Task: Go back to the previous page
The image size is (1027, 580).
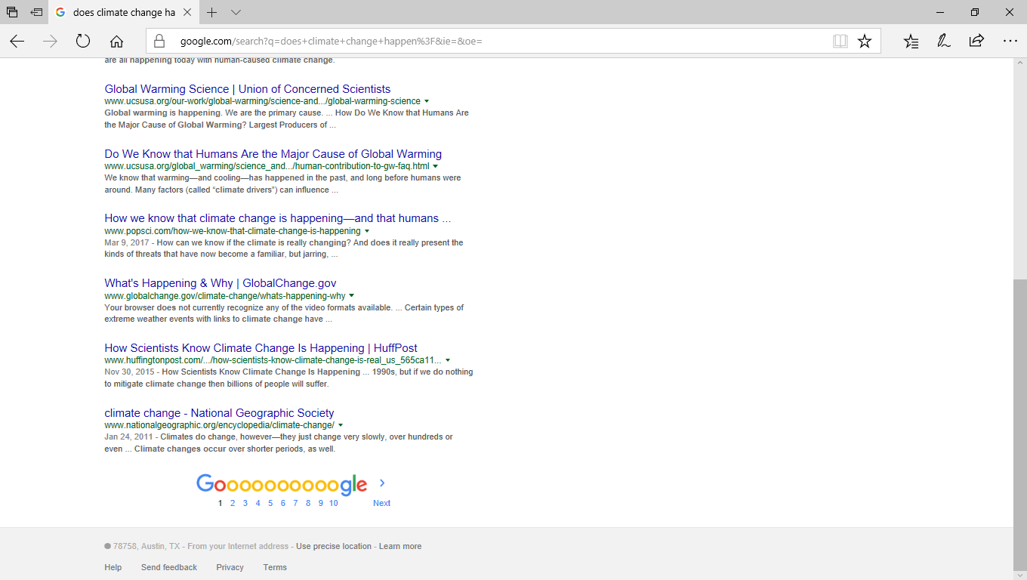Action: (x=17, y=41)
